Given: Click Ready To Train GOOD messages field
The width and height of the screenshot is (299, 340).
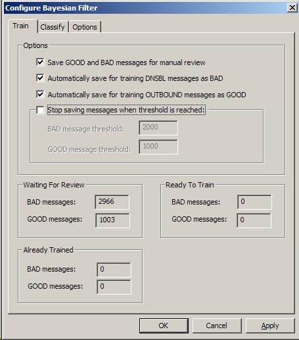Looking at the screenshot, I should pyautogui.click(x=254, y=220).
